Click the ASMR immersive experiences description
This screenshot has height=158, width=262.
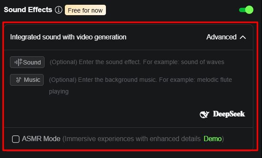click(132, 139)
